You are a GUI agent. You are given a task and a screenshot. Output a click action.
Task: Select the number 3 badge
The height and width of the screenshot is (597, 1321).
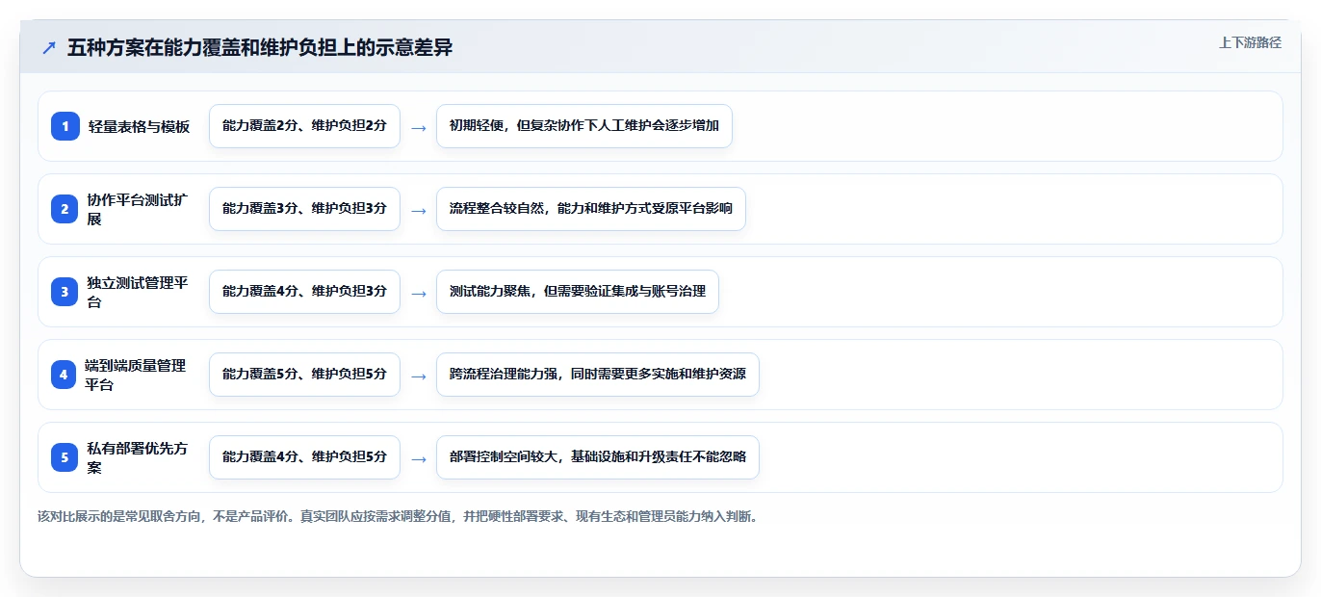coord(65,292)
